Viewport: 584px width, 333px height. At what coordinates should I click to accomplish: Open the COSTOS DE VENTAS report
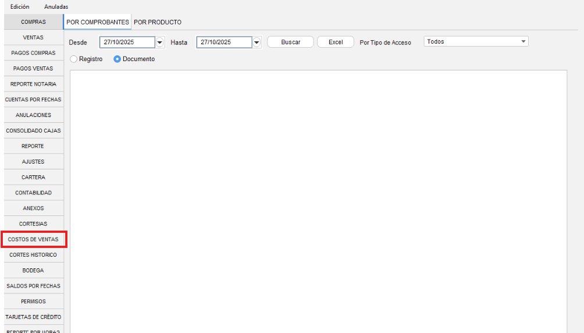(33, 239)
